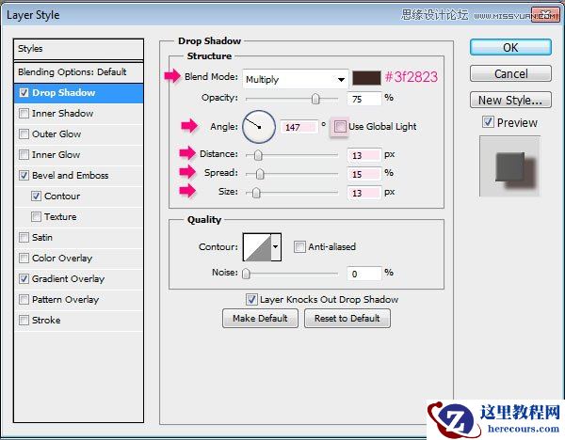Click the Spread slider handle
Viewport: 565px width, 440px height.
pos(260,174)
